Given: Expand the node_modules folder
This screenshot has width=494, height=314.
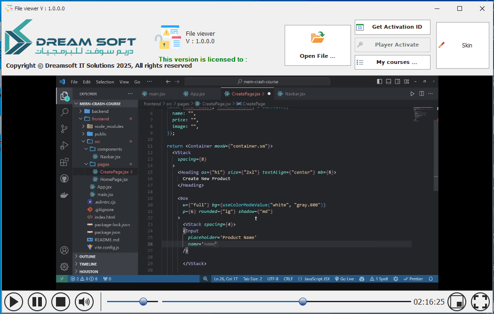Looking at the screenshot, I should (105, 126).
